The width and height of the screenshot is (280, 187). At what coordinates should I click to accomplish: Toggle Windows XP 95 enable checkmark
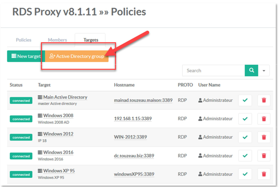pyautogui.click(x=245, y=174)
